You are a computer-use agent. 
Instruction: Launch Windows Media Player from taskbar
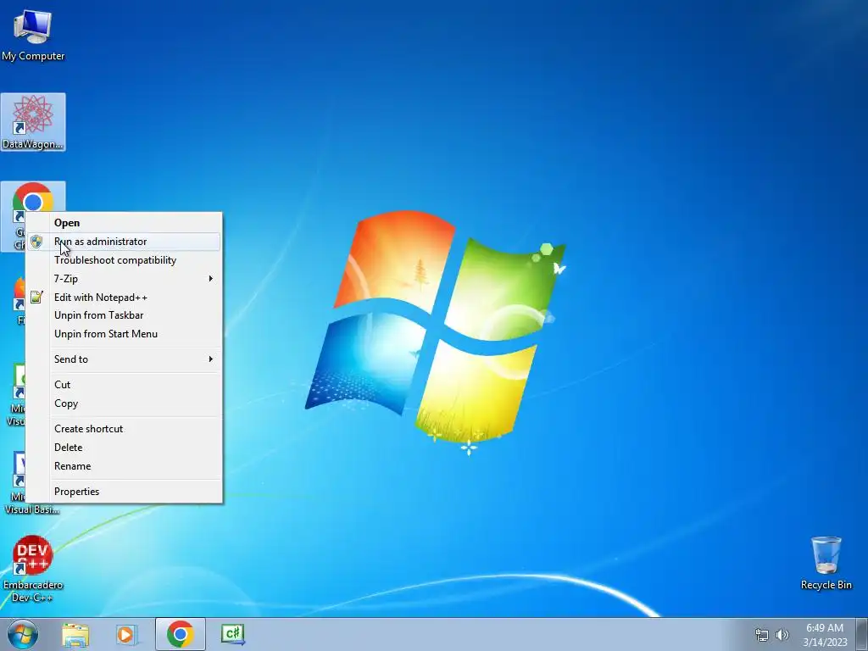pos(126,634)
